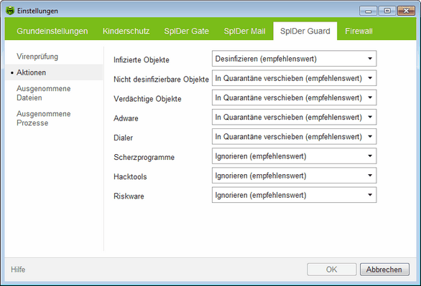421x286 pixels.
Task: Click the SpIDer Guard tab
Action: pyautogui.click(x=305, y=31)
